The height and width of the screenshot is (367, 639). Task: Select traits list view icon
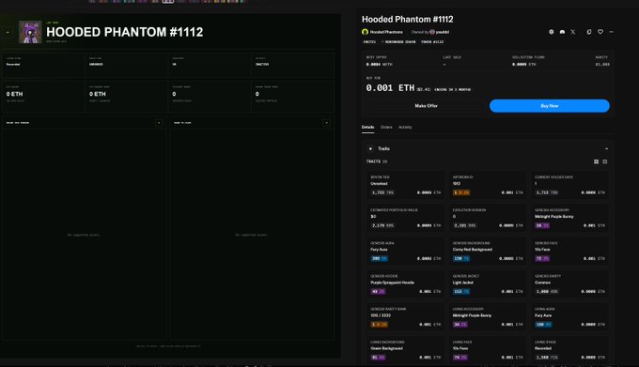point(605,161)
